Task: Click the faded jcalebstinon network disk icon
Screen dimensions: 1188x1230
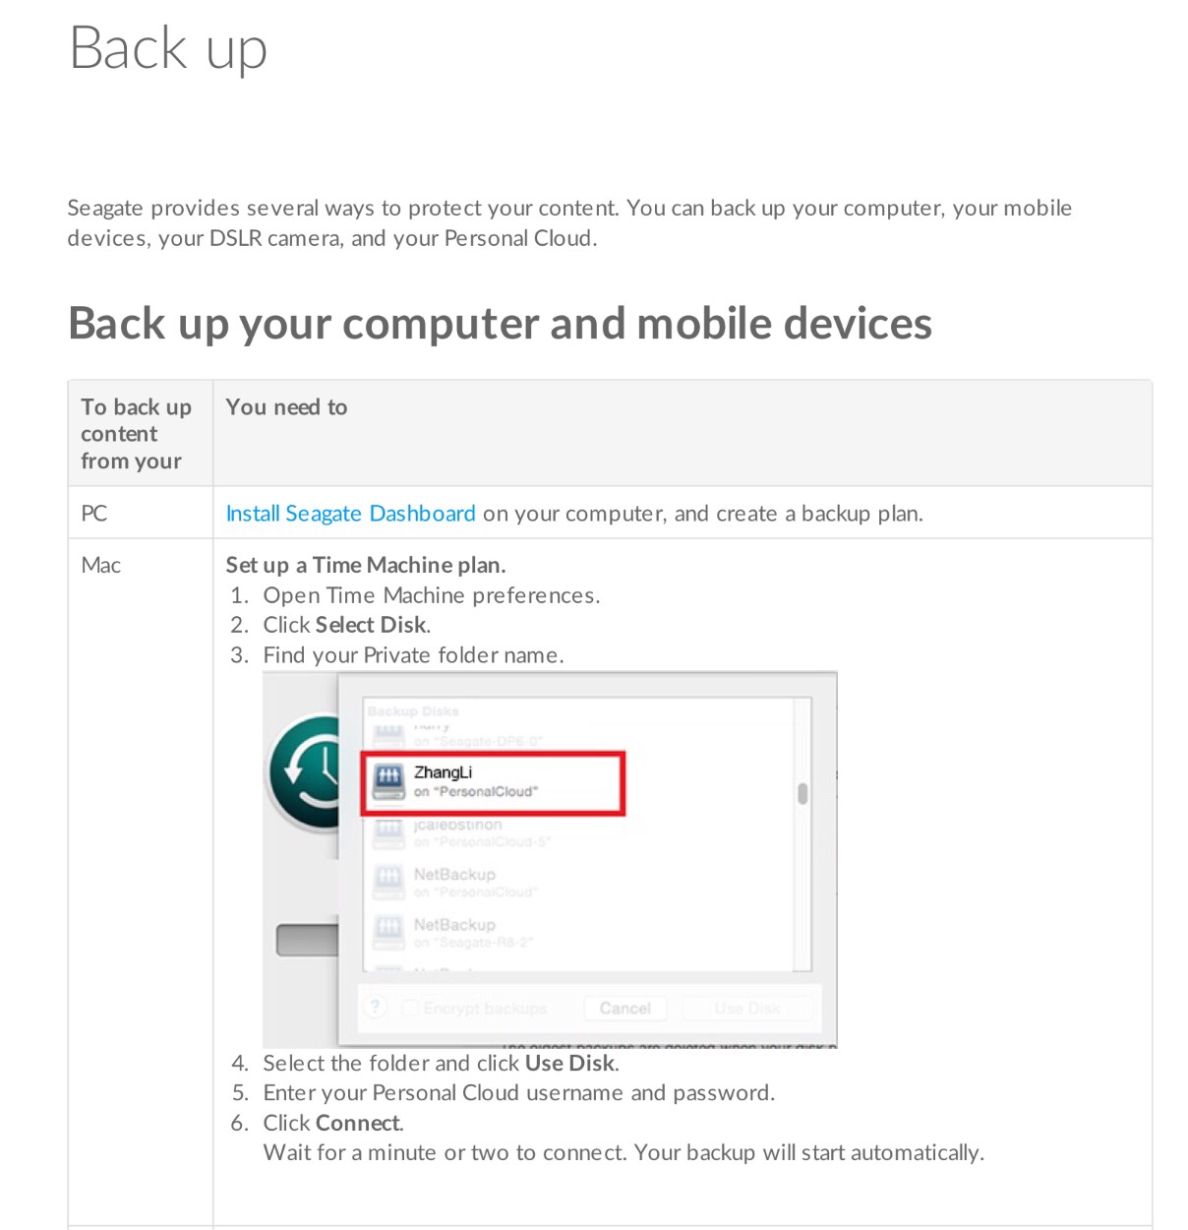Action: 389,833
